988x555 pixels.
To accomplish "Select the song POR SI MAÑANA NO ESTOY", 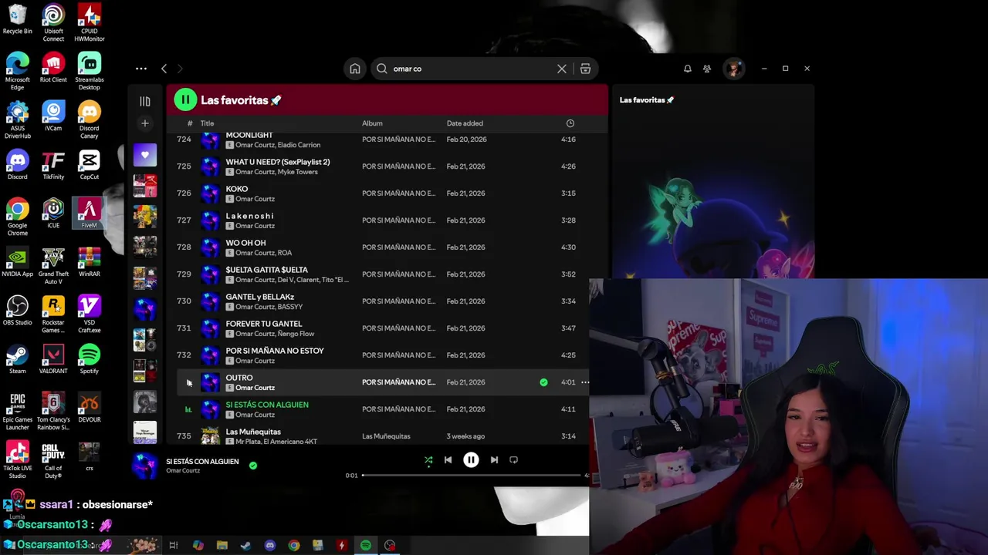I will click(x=275, y=351).
